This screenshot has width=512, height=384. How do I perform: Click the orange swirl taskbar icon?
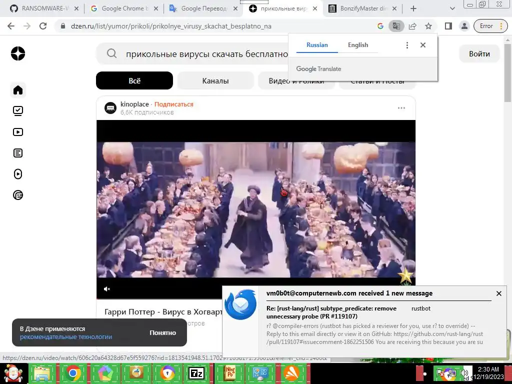pyautogui.click(x=291, y=373)
